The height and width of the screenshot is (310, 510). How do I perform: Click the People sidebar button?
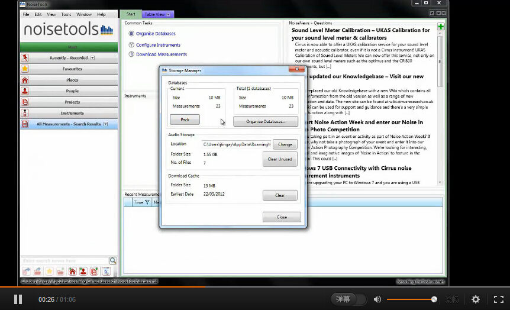coord(69,91)
